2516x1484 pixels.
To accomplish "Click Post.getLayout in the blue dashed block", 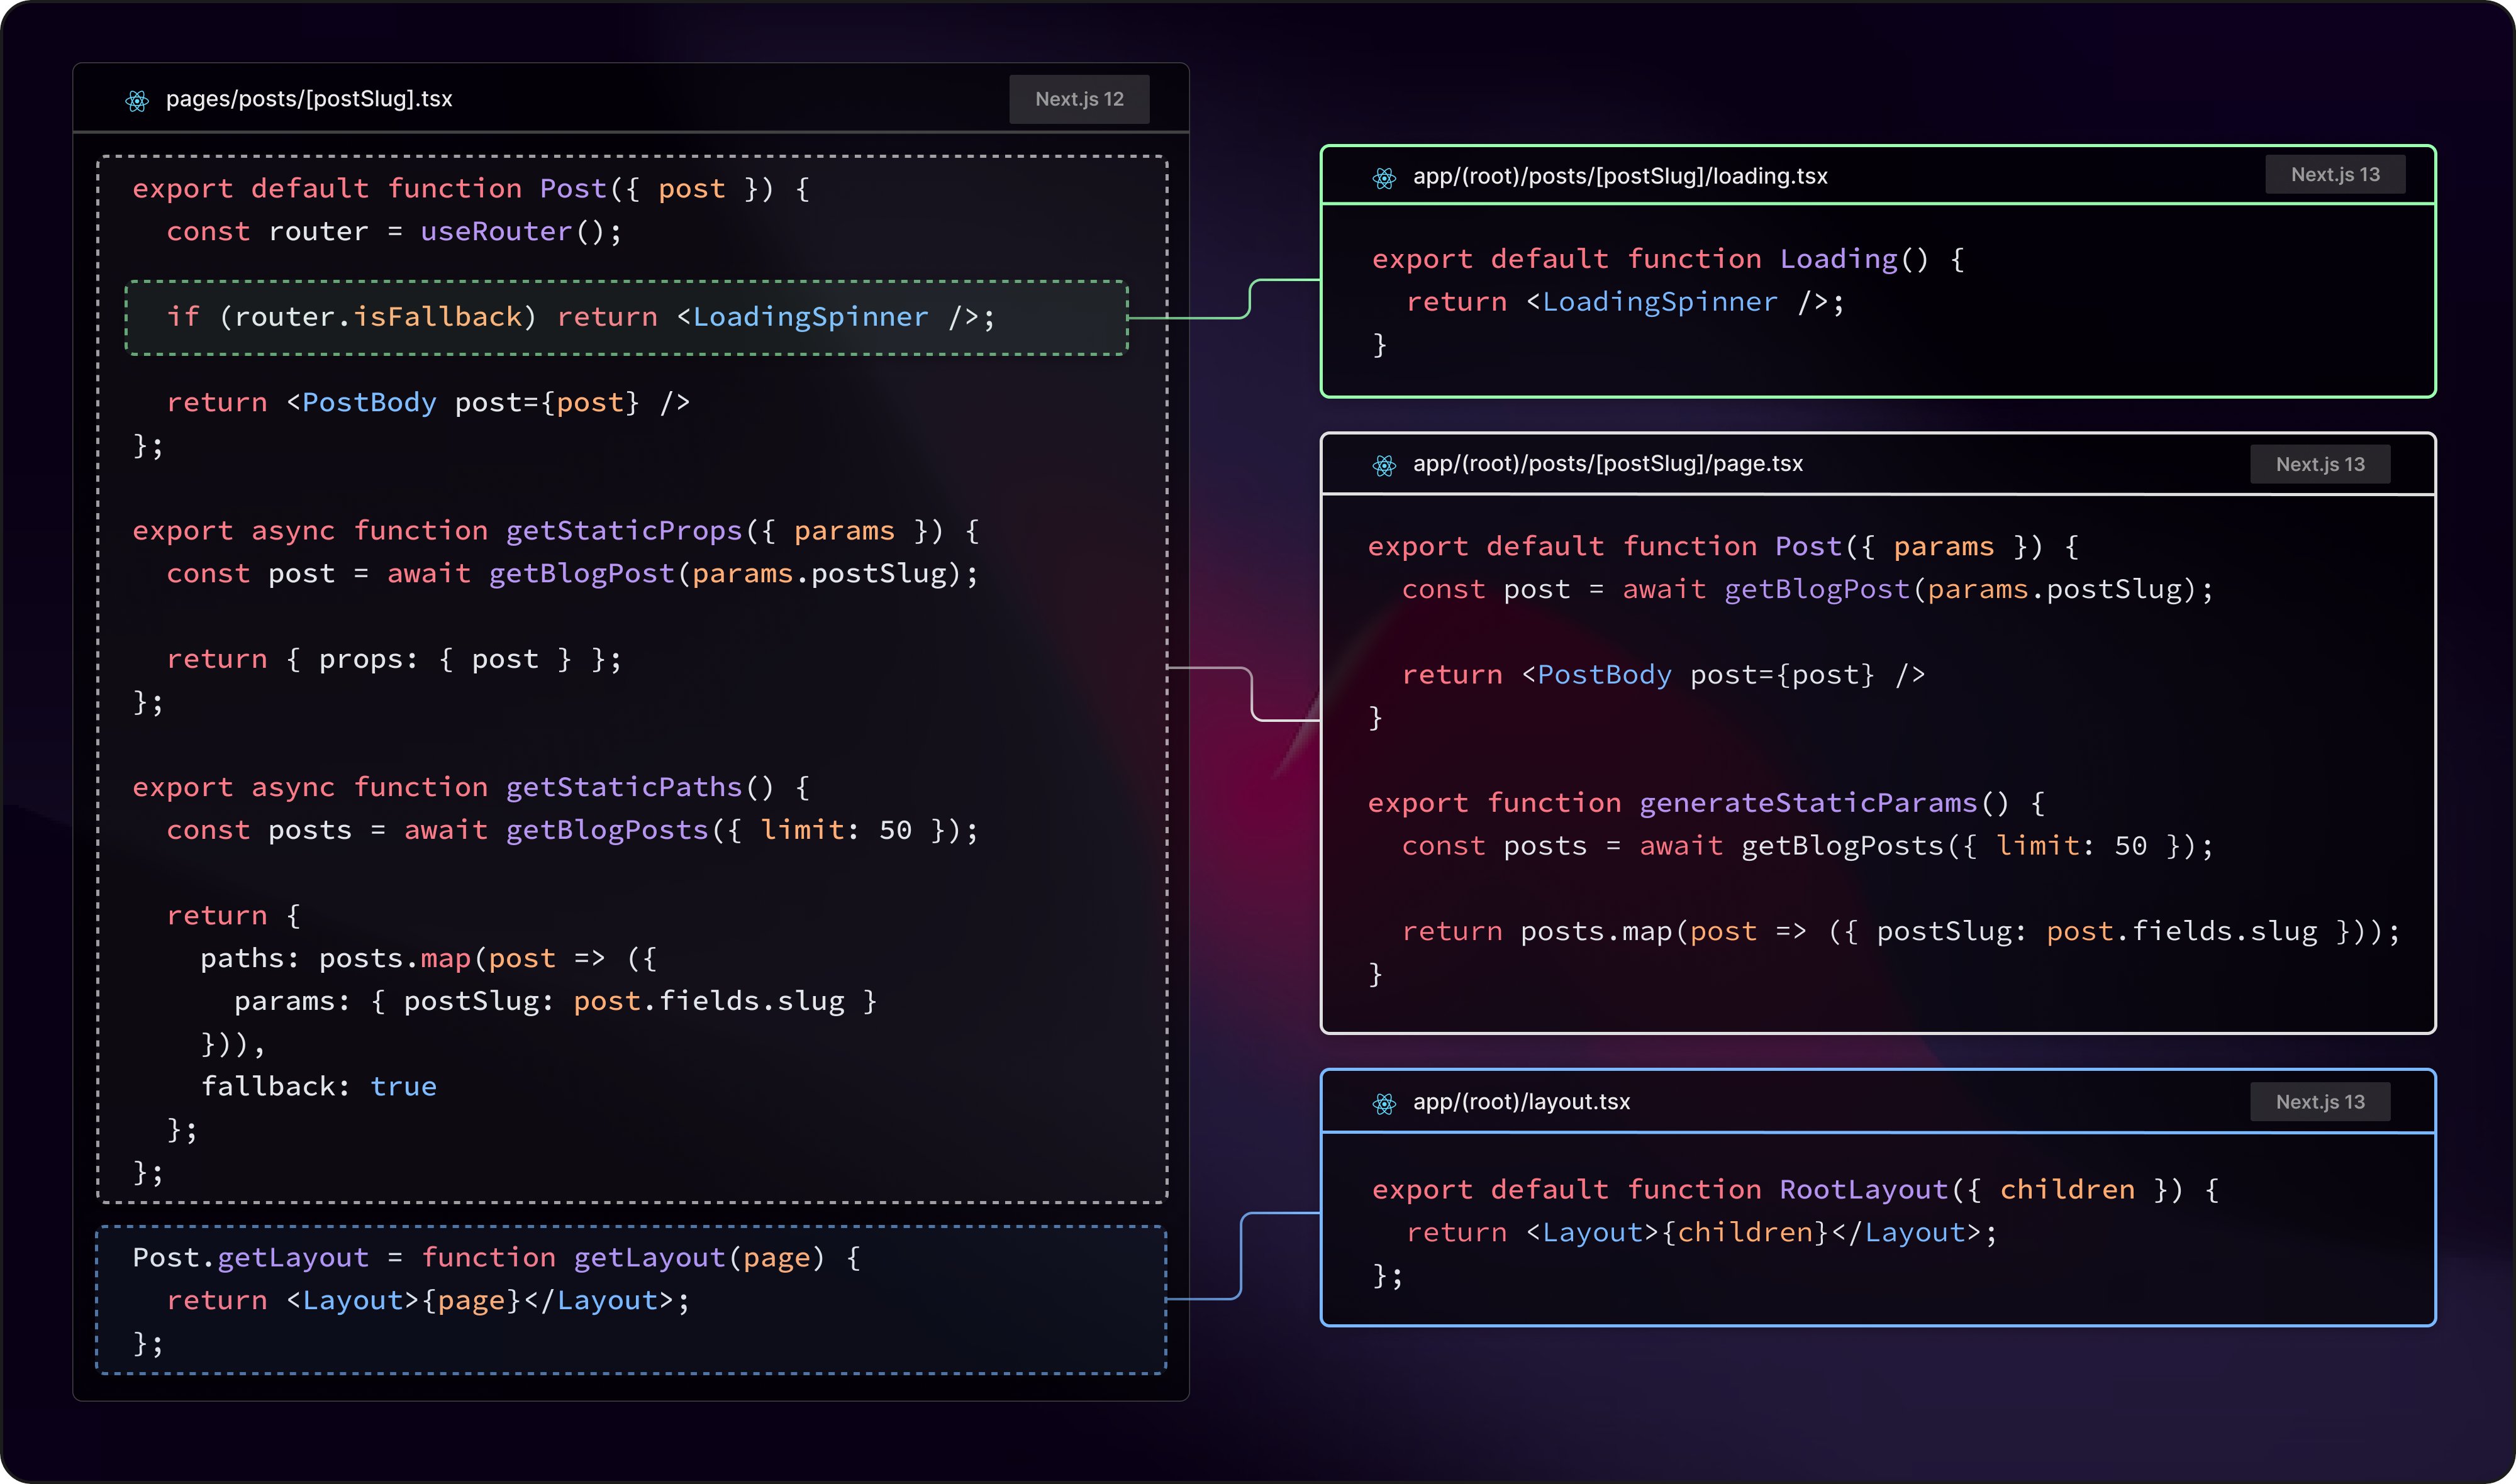I will coord(250,1257).
